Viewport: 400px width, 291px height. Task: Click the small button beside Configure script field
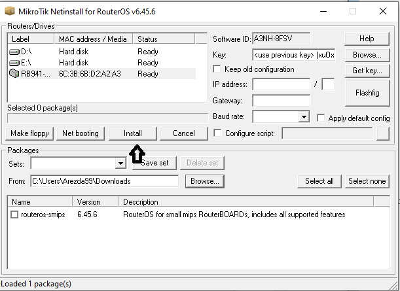coord(383,133)
